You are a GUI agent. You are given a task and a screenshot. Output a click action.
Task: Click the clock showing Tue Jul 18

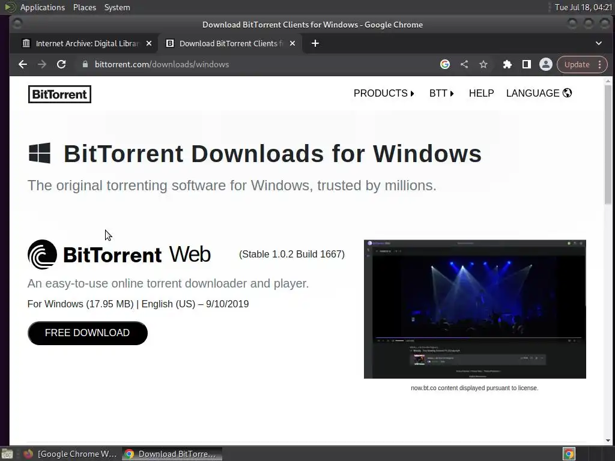583,7
